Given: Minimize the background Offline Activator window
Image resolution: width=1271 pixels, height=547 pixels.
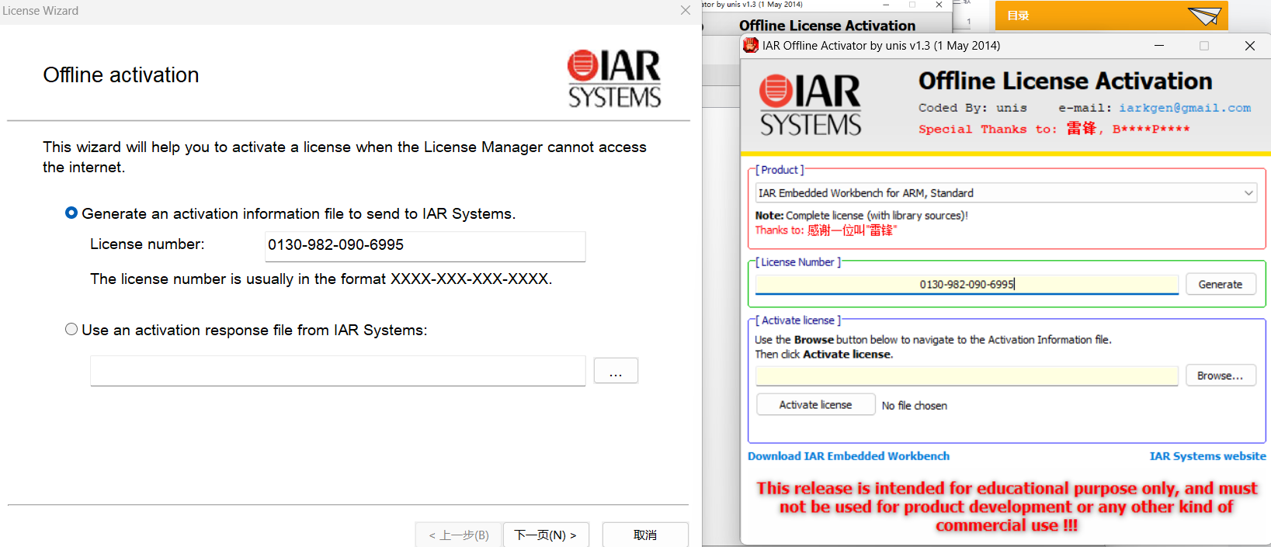Looking at the screenshot, I should click(886, 5).
